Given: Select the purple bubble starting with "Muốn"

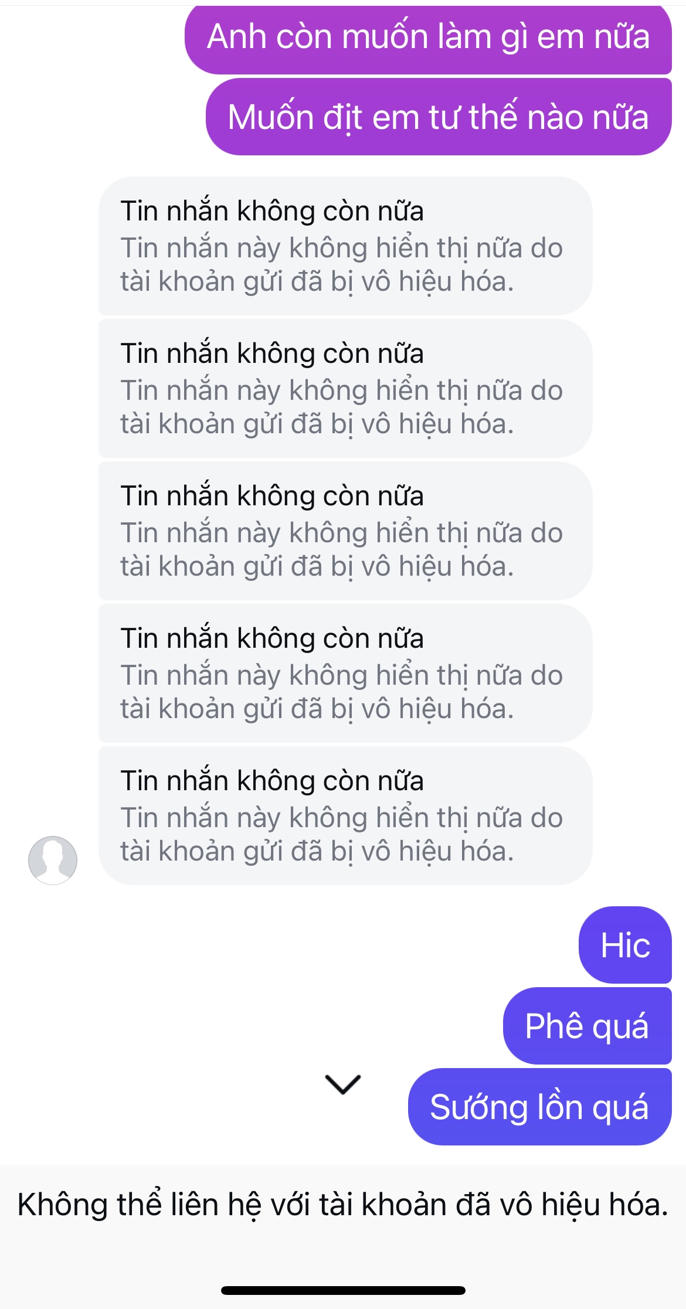Looking at the screenshot, I should (438, 117).
